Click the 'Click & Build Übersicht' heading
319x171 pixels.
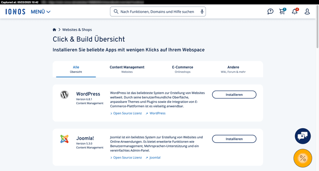[89, 39]
